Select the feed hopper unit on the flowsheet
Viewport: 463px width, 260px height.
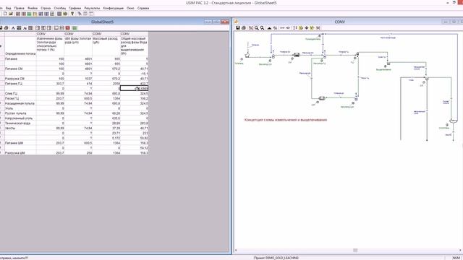[247, 55]
